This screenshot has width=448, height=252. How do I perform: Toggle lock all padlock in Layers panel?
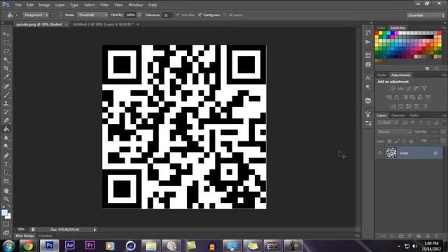point(411,141)
